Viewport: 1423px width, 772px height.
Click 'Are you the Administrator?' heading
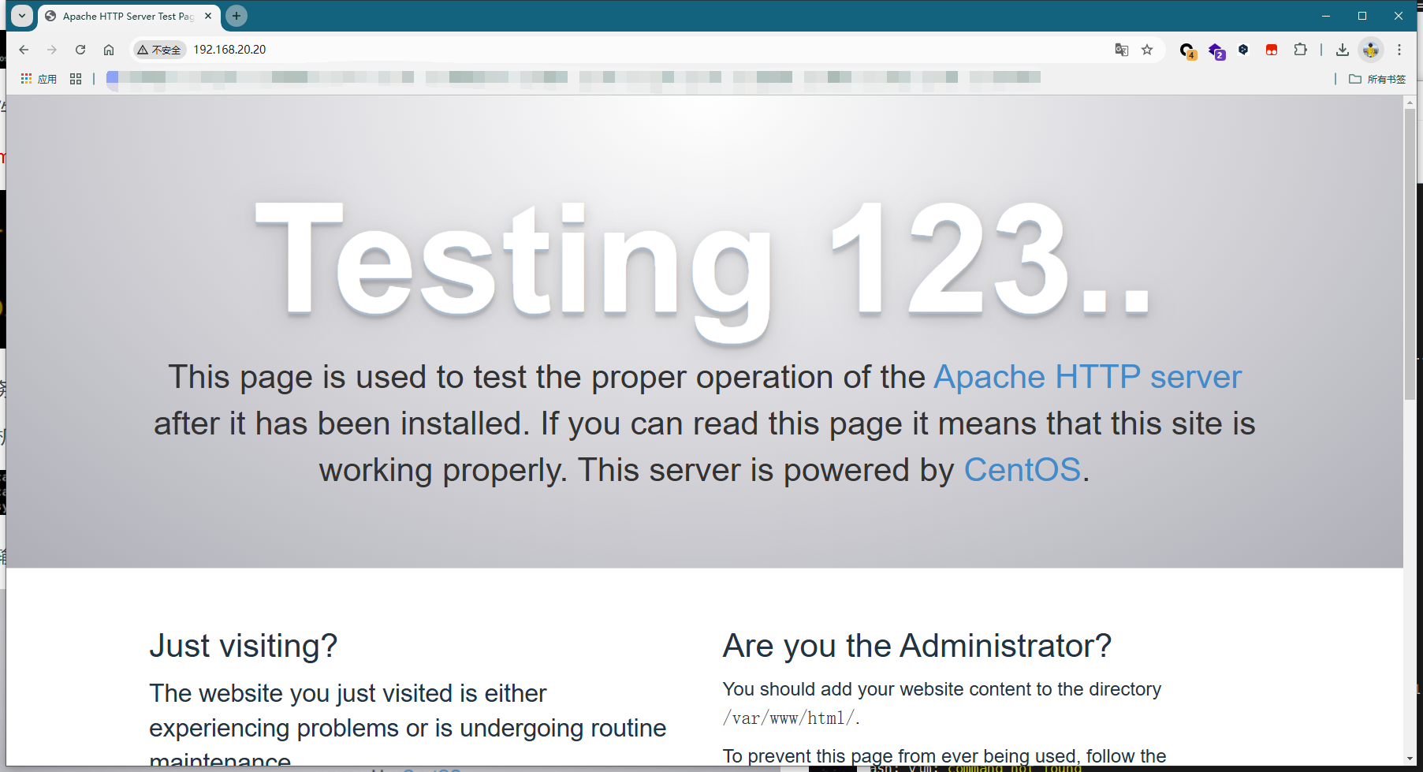[917, 646]
